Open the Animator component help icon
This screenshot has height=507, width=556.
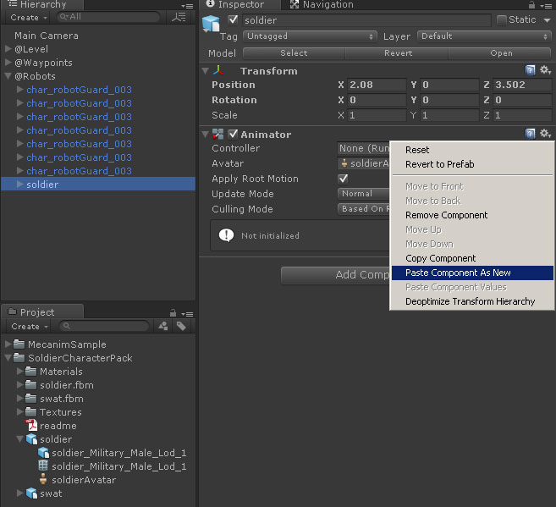(x=530, y=134)
